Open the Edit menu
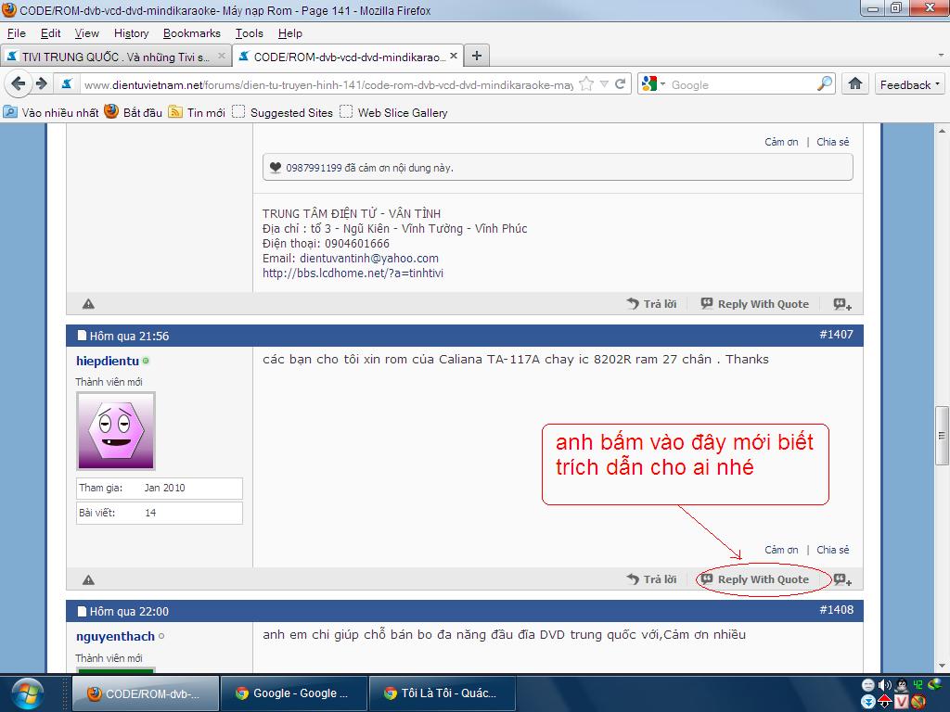Image resolution: width=950 pixels, height=712 pixels. [51, 33]
